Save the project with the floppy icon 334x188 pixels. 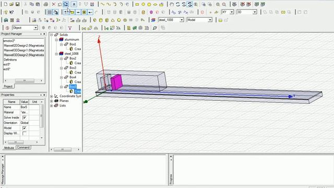(17, 4)
